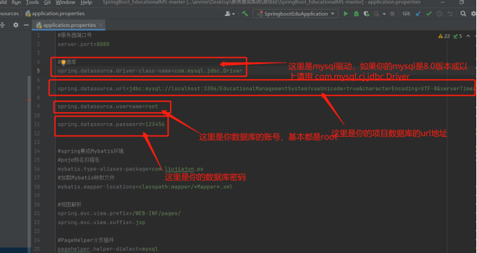Update project with the blue Git arrow

click(x=418, y=14)
